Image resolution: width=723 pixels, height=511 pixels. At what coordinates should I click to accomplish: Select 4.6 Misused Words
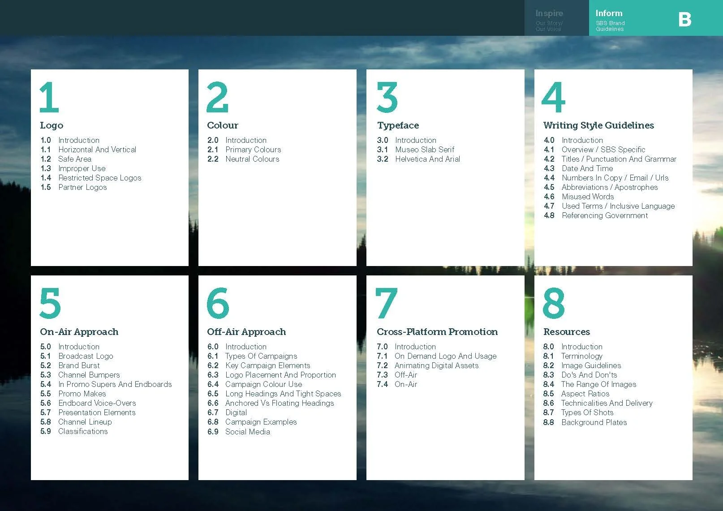(579, 197)
